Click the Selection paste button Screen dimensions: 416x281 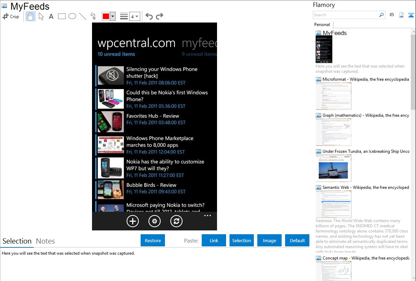[241, 240]
